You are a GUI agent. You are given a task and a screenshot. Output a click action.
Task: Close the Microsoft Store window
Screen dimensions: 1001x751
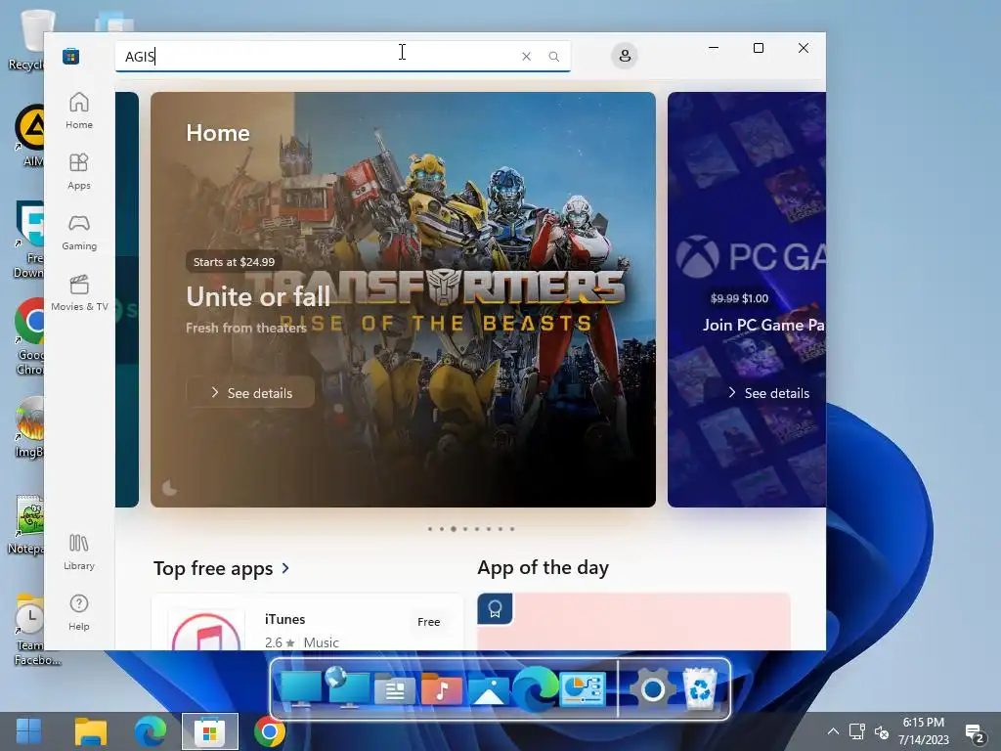[x=804, y=48]
